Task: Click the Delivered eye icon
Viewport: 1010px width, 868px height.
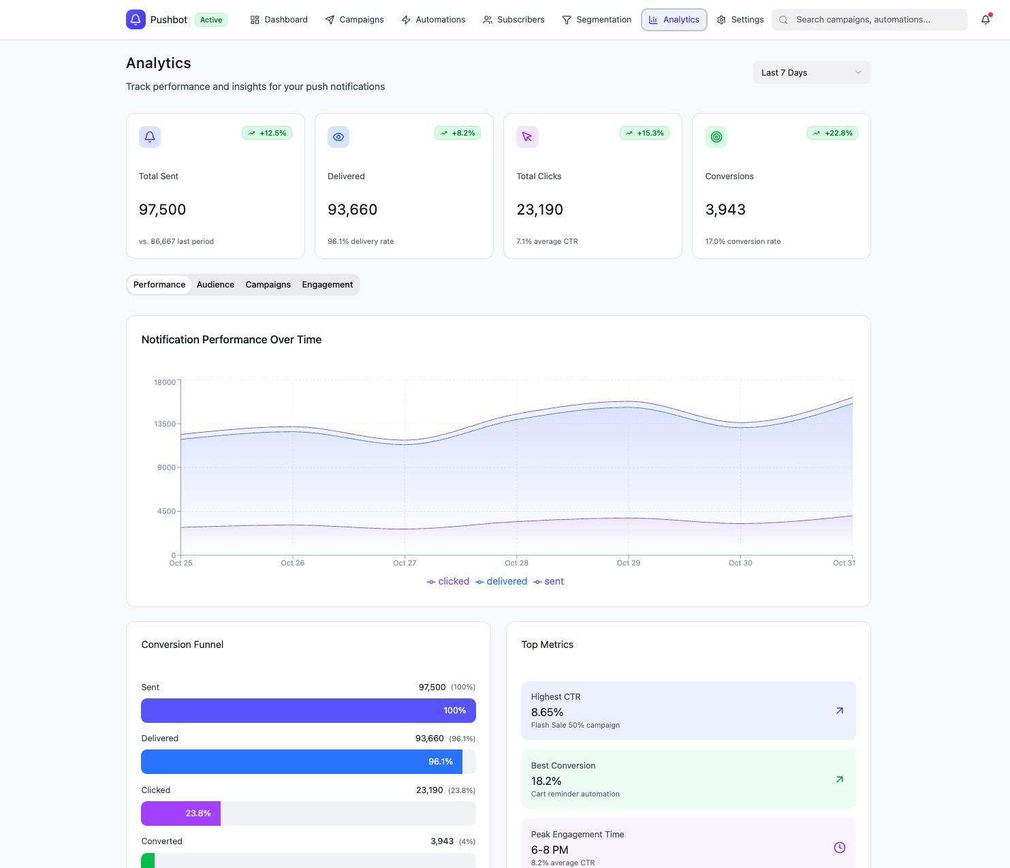Action: click(338, 137)
